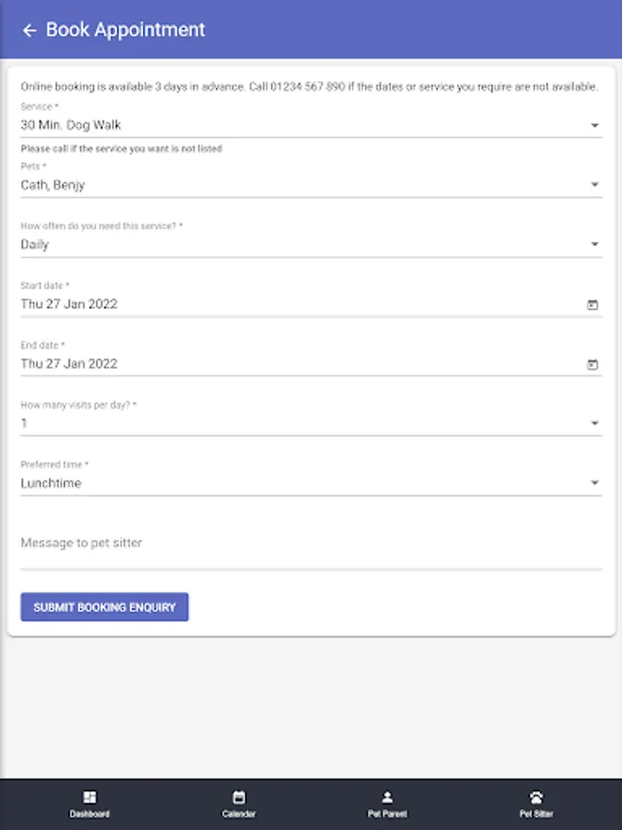The width and height of the screenshot is (622, 830).
Task: Tap the Dashboard grid icon
Action: point(89,797)
